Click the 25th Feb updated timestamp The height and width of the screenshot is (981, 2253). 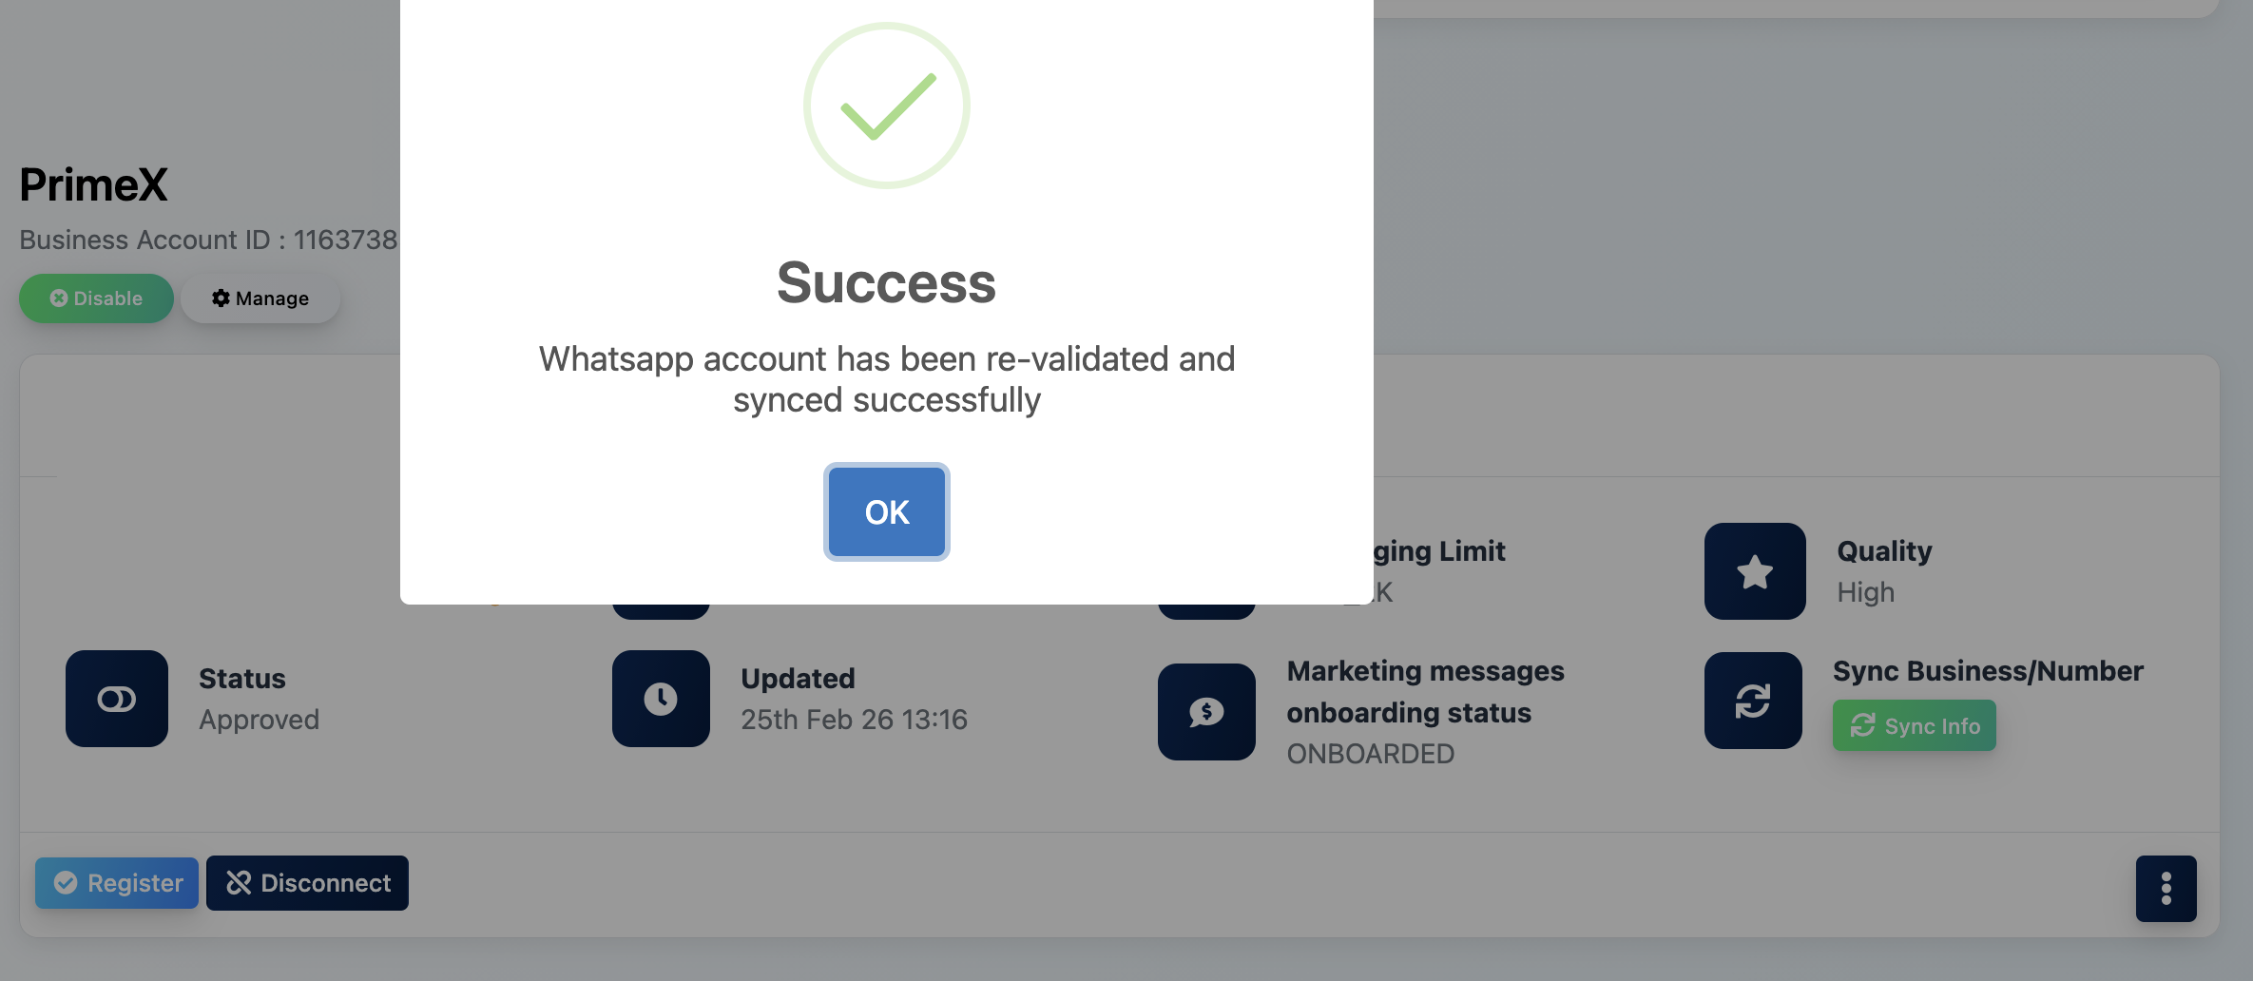click(x=854, y=720)
